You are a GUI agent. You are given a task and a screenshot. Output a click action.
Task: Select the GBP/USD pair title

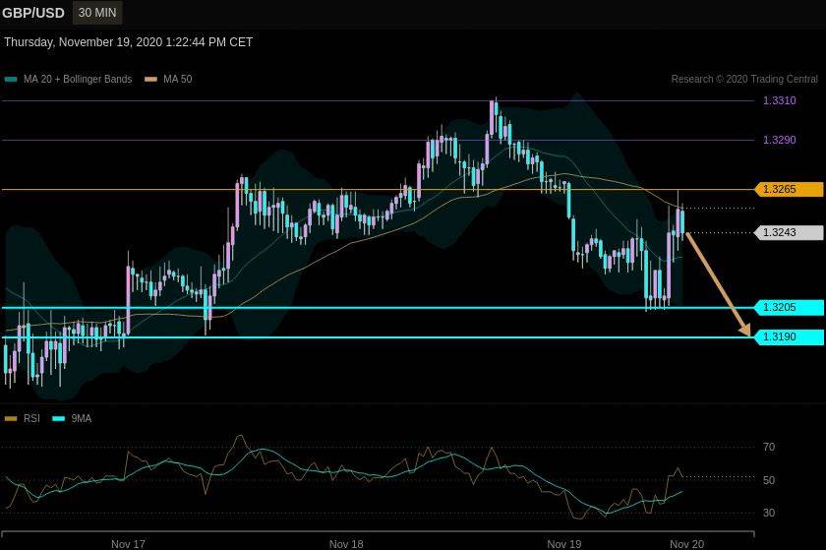33,13
